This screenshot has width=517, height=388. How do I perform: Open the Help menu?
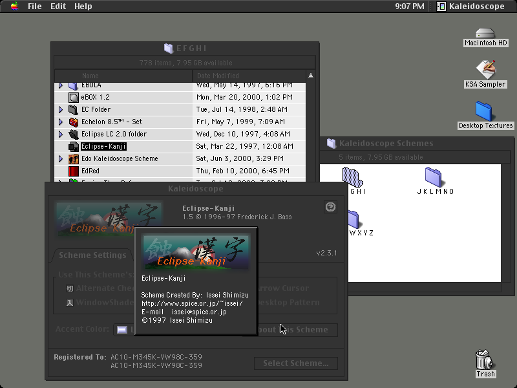coord(83,6)
